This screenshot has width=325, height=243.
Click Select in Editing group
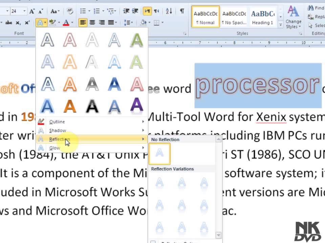click(316, 25)
